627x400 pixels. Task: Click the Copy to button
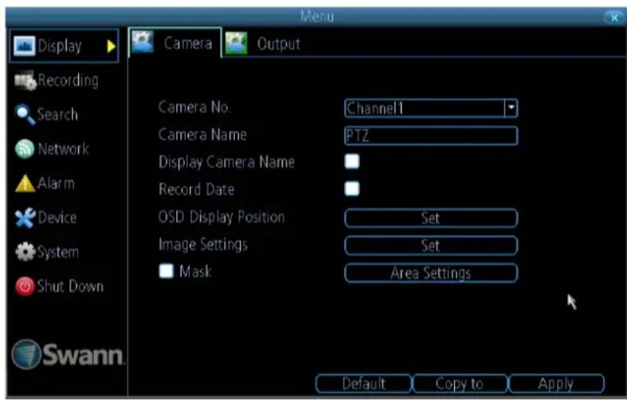pos(459,384)
